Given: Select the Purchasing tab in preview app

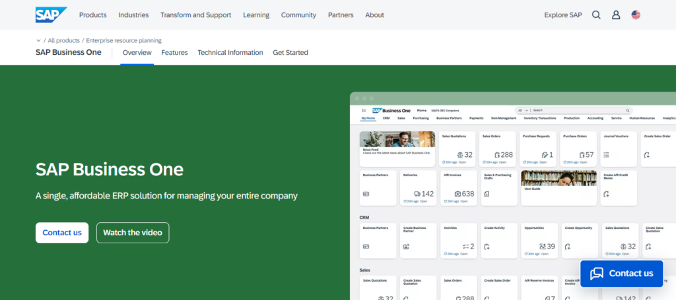Looking at the screenshot, I should coord(421,118).
